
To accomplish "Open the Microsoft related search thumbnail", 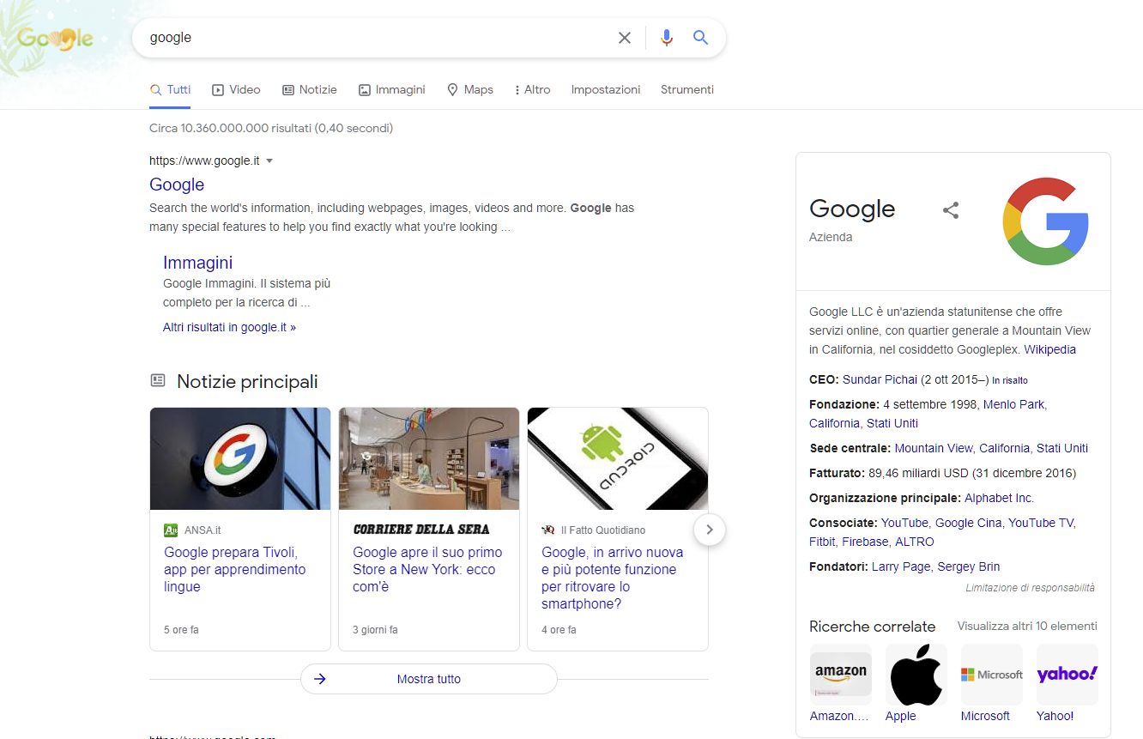I will pos(992,675).
